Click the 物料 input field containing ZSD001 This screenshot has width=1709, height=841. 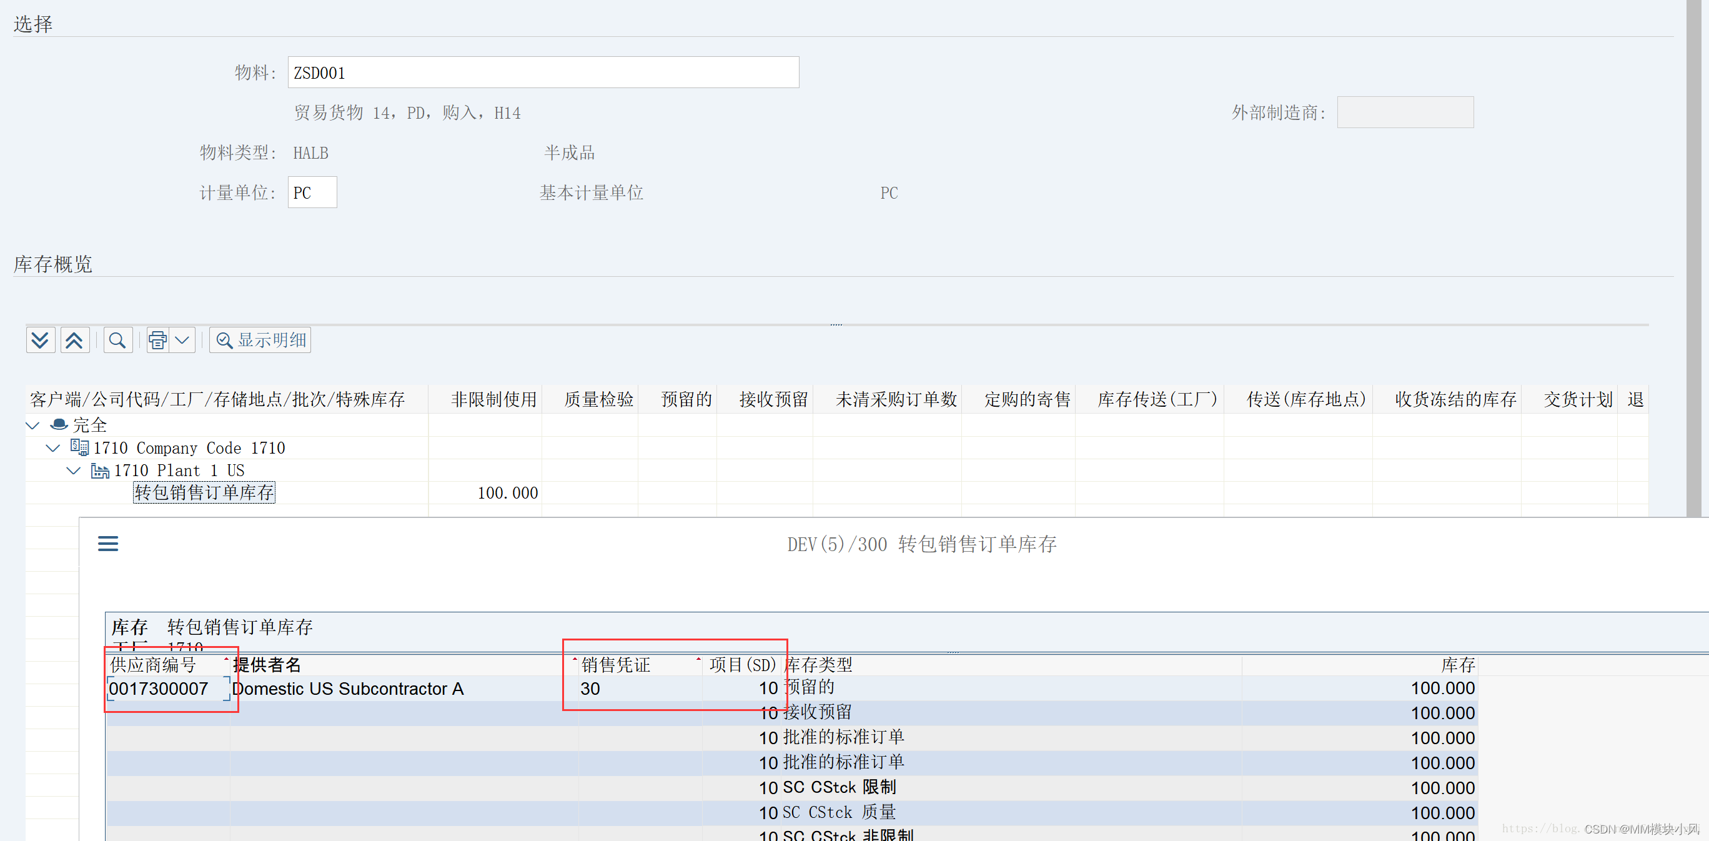pos(543,72)
